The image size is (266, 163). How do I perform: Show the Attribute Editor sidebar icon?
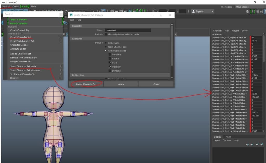(256, 11)
